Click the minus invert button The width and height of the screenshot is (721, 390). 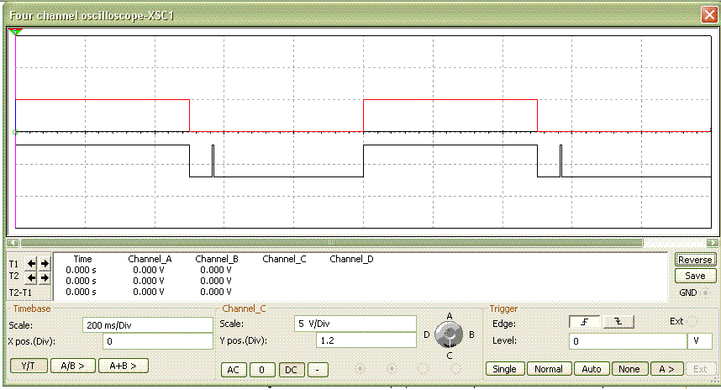tap(318, 370)
